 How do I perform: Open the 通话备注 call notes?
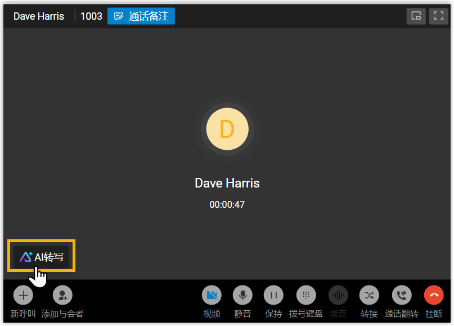[141, 16]
